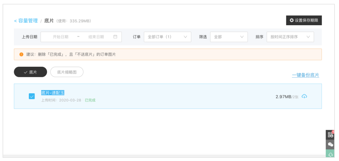Click the 设置保存期限 button
The height and width of the screenshot is (161, 339).
[304, 20]
